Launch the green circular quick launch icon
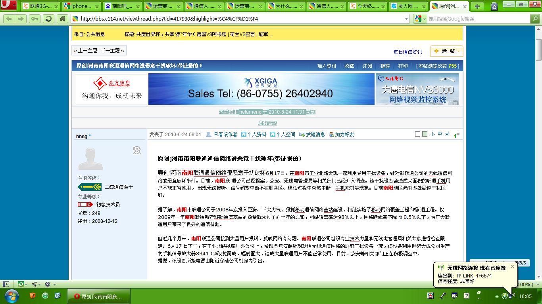Screen dimensions: 542x304 click(45, 296)
